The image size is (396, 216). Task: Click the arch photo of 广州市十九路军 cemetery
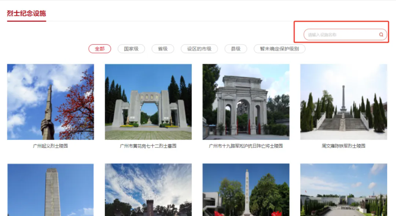(246, 102)
